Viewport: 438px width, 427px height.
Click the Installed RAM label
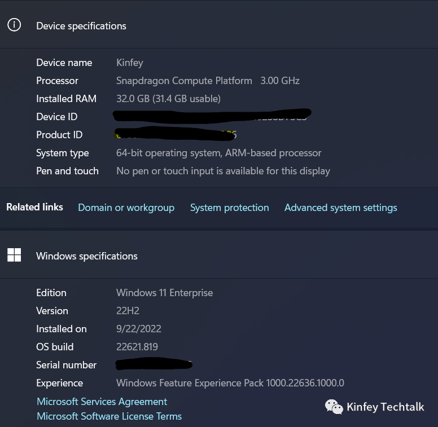pos(66,99)
